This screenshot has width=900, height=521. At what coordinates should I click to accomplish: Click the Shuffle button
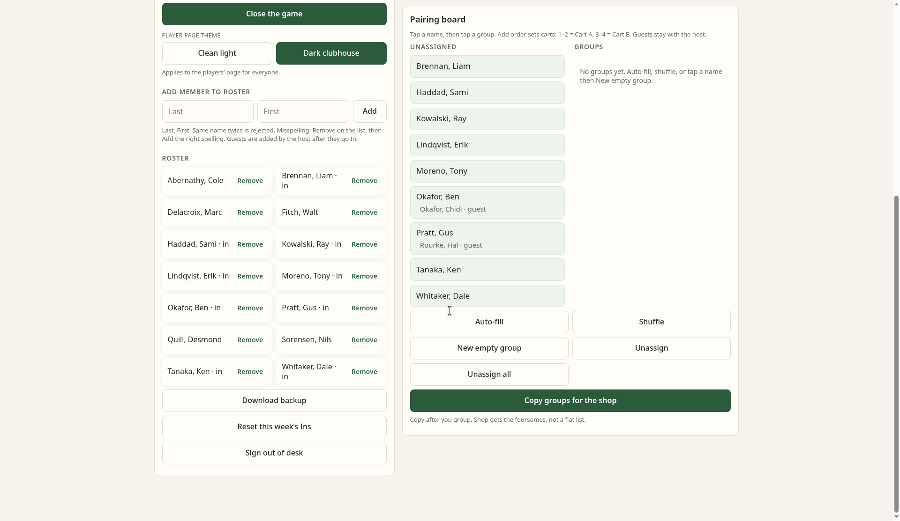(x=652, y=322)
